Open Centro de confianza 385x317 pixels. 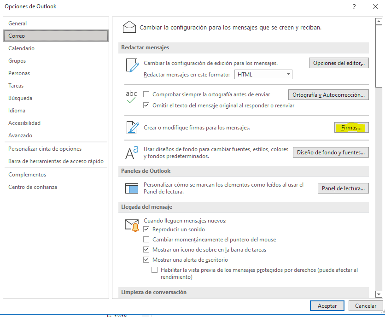click(x=56, y=187)
